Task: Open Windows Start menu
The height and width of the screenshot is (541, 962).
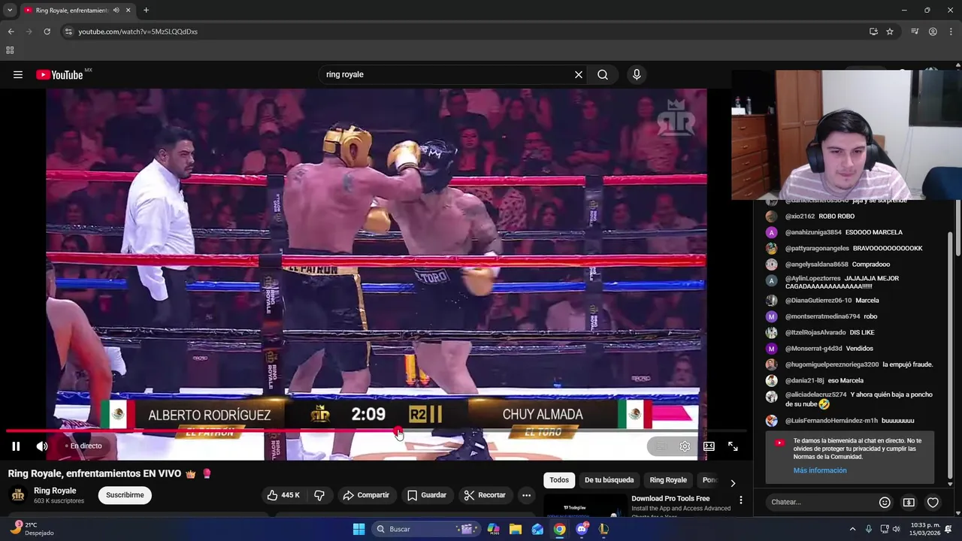Action: pos(358,529)
